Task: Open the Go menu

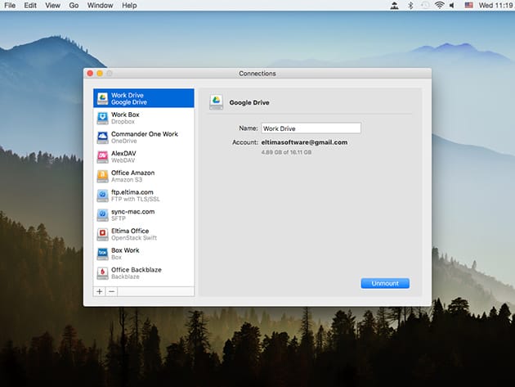Action: coord(74,6)
